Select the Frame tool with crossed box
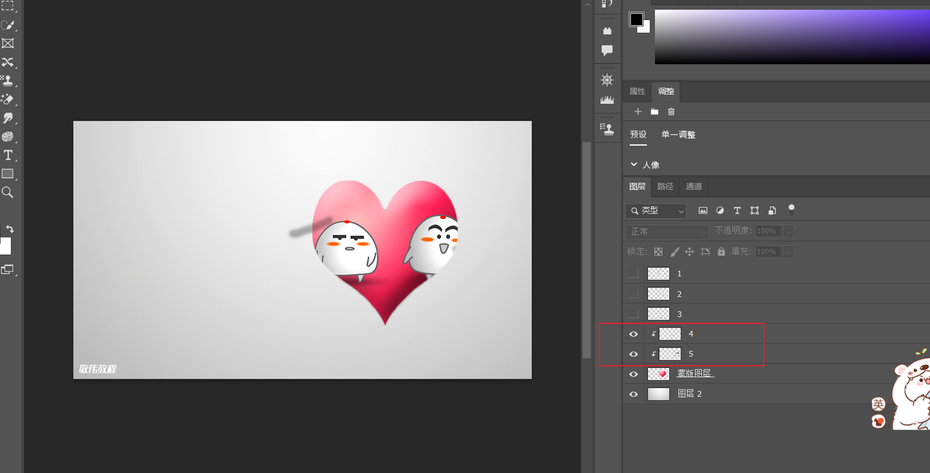The width and height of the screenshot is (930, 473). (x=7, y=44)
